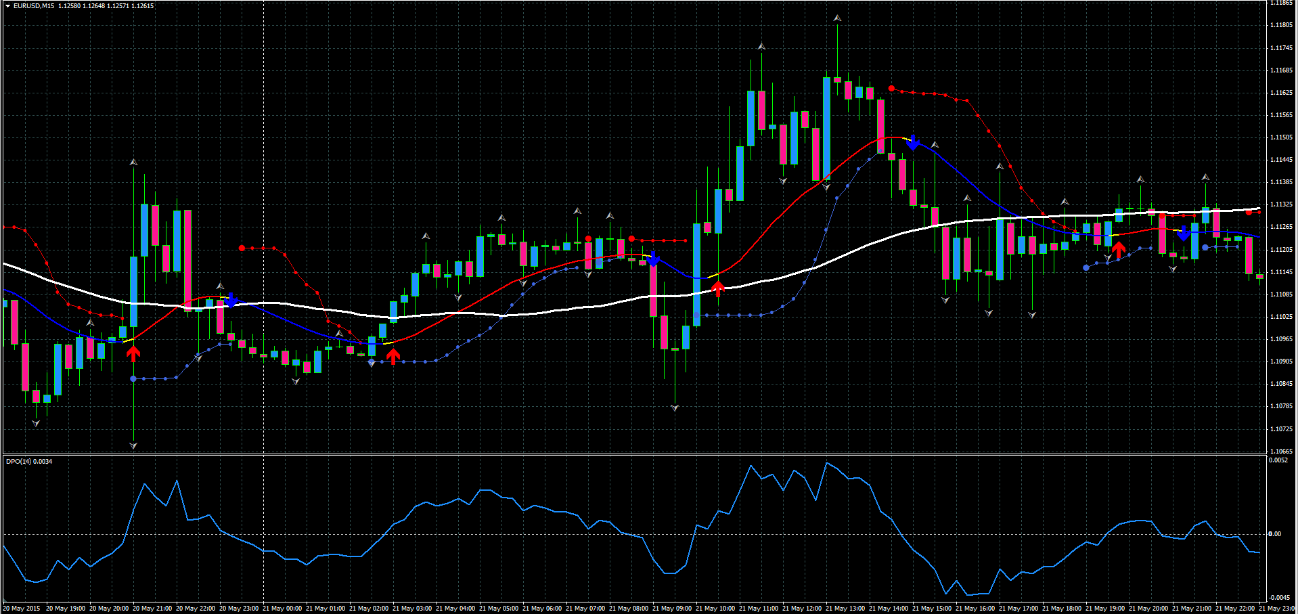Open the chart menu triangle beside EURUSD,M15

click(x=7, y=6)
